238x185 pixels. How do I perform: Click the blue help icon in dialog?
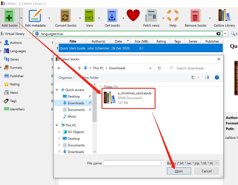(x=217, y=78)
